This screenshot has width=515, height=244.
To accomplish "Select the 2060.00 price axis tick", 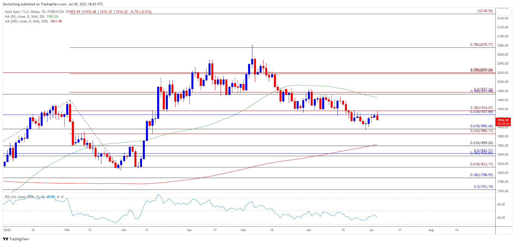I will tap(503, 55).
